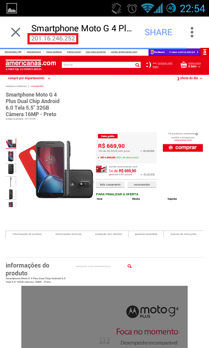Open the shopping basket icon
Viewport: 209px width, 348px height.
click(183, 65)
